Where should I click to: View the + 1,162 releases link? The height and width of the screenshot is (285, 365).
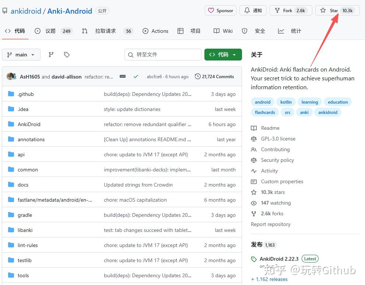pos(269,279)
